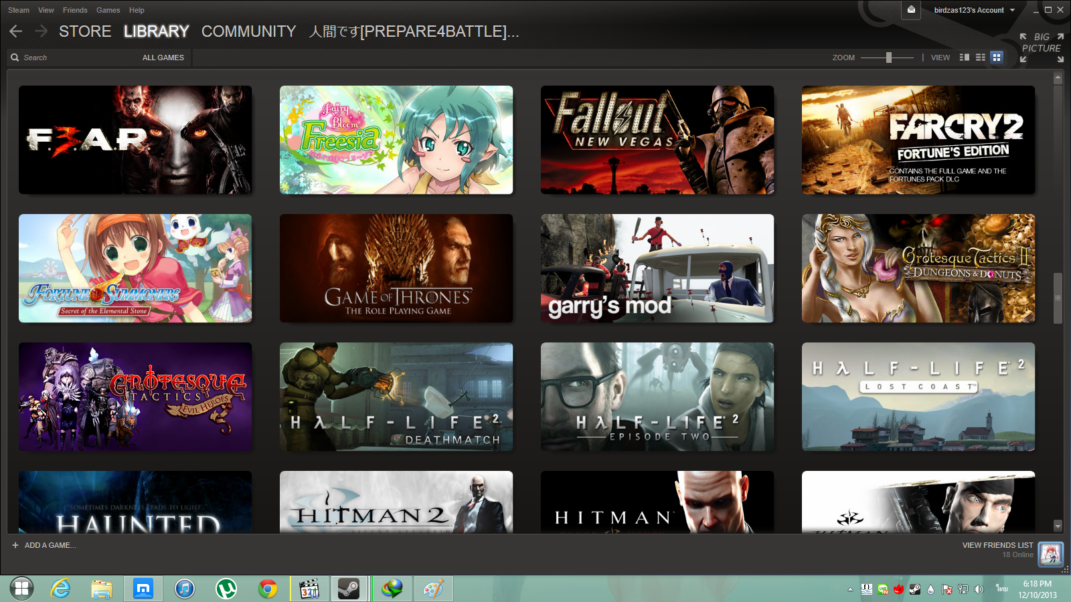Viewport: 1071px width, 602px height.
Task: Open the Friends menu
Action: pyautogui.click(x=75, y=10)
